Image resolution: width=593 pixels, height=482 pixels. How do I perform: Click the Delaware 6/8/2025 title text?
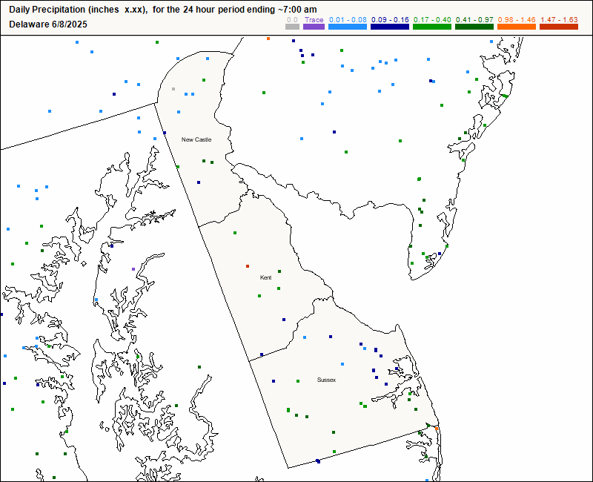pyautogui.click(x=48, y=24)
